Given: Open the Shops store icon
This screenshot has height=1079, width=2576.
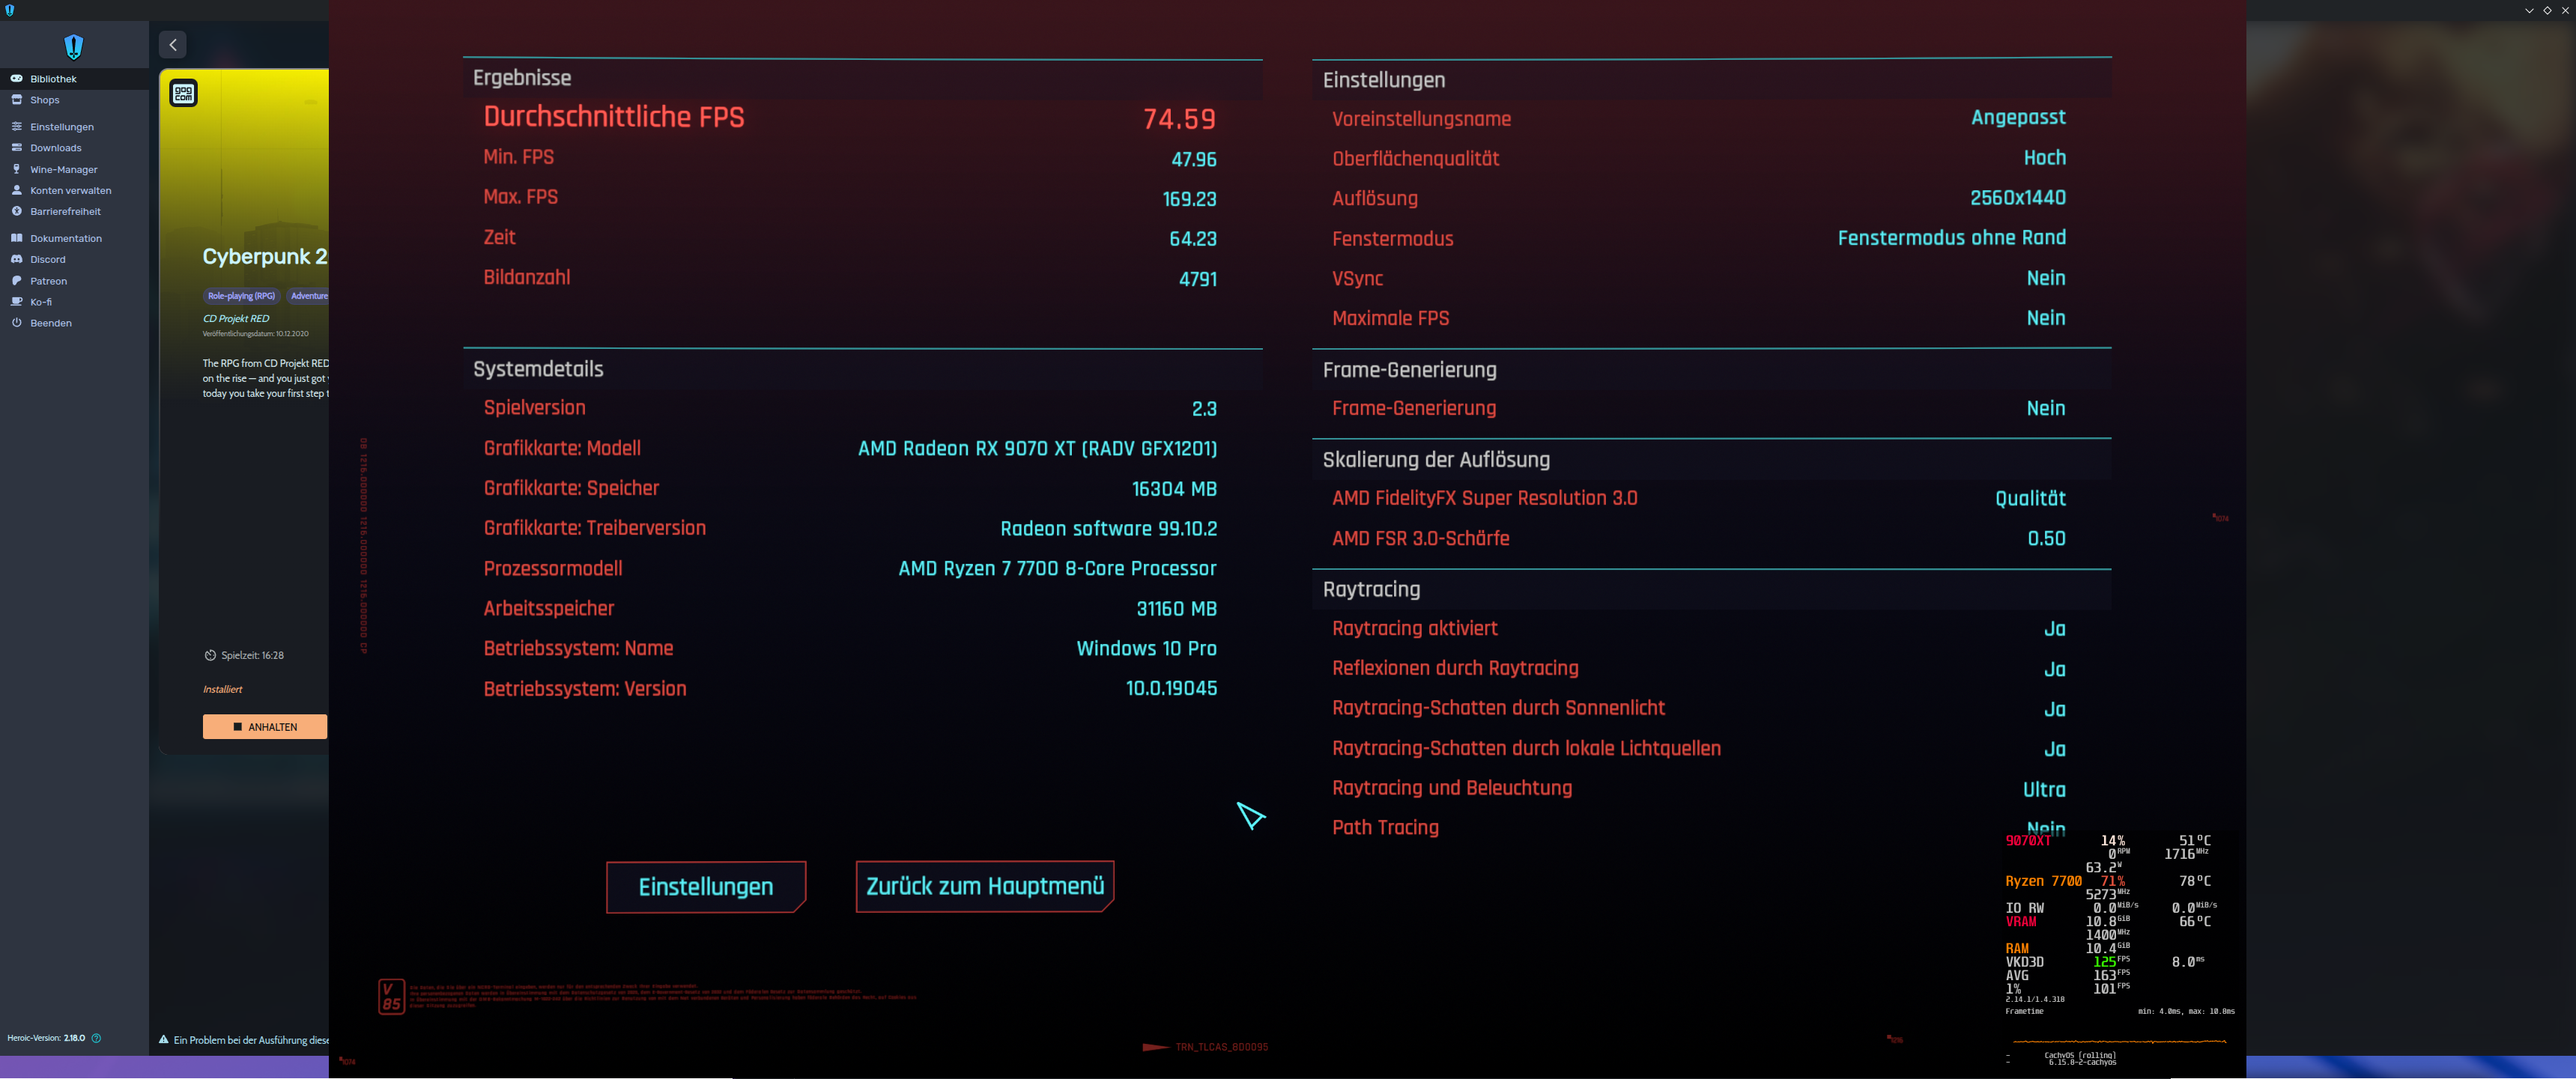Looking at the screenshot, I should tap(17, 100).
